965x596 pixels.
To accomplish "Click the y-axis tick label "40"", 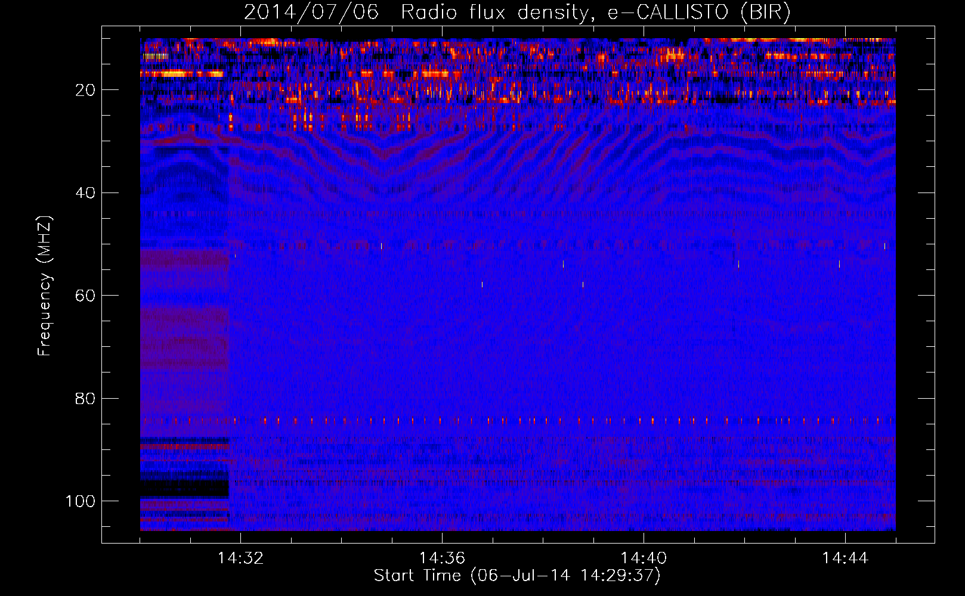I will coord(85,193).
